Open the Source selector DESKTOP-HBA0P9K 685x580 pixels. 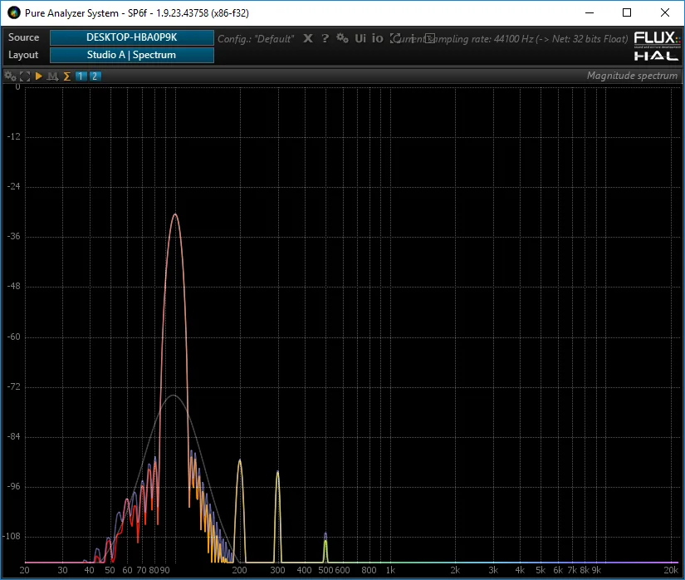pos(132,37)
